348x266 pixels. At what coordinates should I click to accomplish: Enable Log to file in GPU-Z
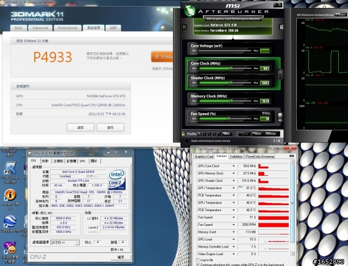tap(197, 260)
